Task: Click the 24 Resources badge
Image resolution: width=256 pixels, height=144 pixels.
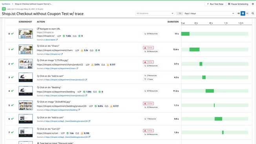Action: pos(151,134)
